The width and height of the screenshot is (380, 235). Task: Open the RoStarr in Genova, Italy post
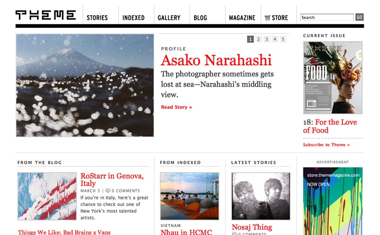[112, 180]
